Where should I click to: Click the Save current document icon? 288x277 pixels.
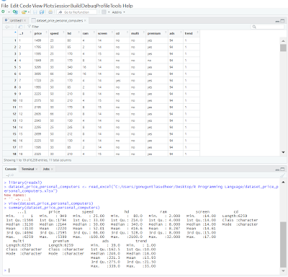[x=35, y=12]
